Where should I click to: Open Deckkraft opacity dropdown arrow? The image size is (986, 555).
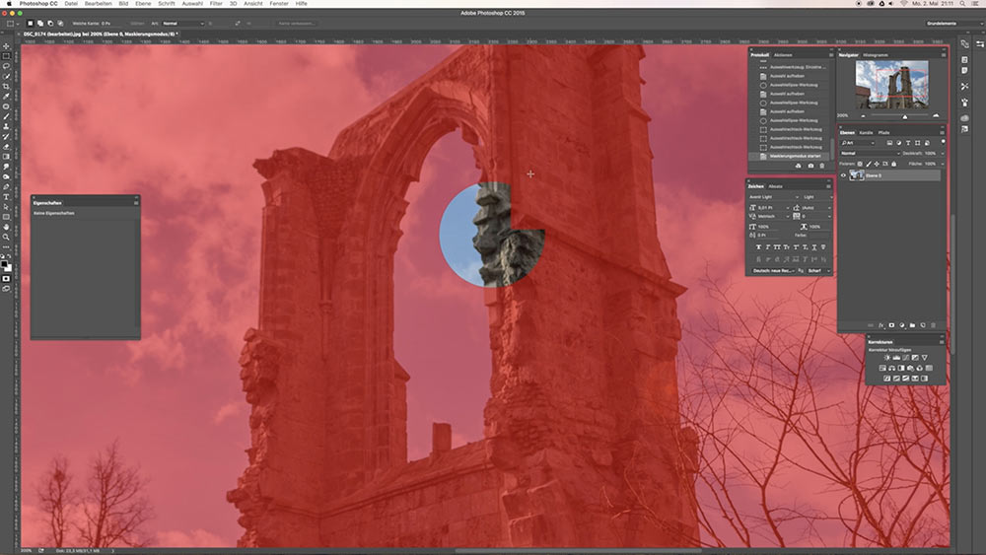click(943, 154)
